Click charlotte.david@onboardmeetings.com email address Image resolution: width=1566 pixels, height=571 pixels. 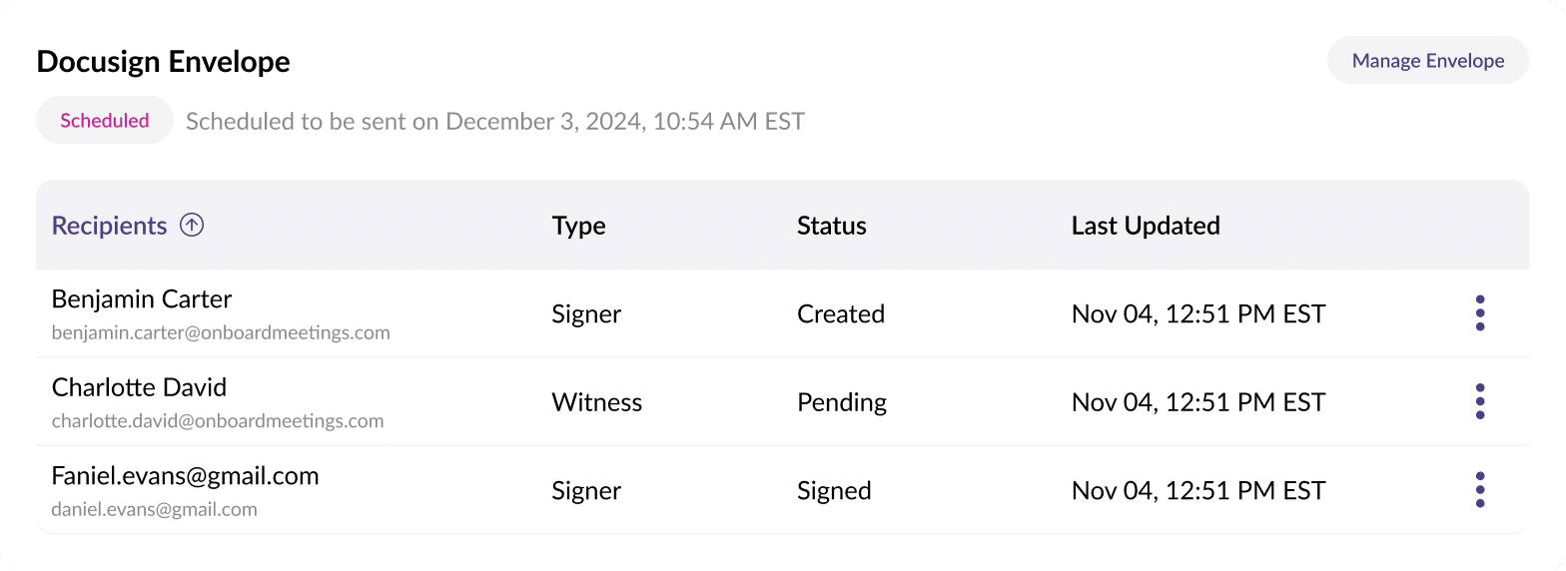pyautogui.click(x=218, y=421)
